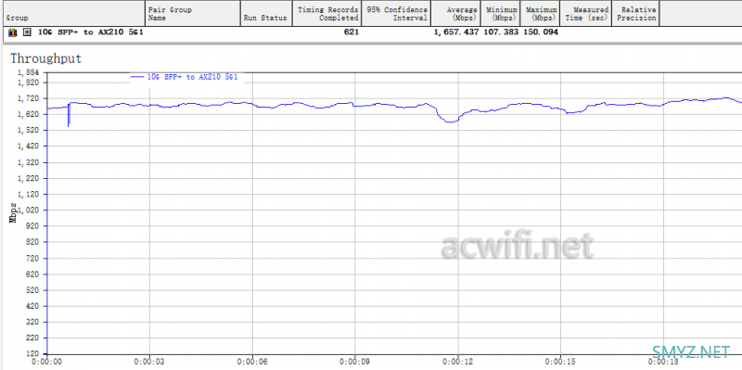Click the 0:00:06 time axis label

(252, 362)
